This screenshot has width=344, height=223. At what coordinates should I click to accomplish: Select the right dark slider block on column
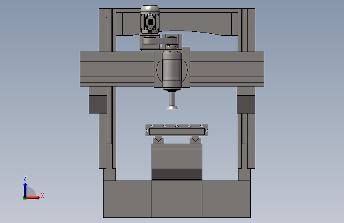pyautogui.click(x=246, y=104)
